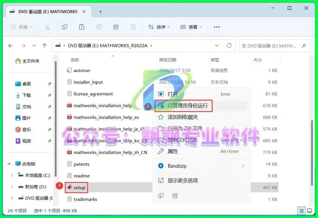Viewport: 318px width, 218px height.
Task: Expand New Volume (D:) tree node
Action: tap(12, 187)
